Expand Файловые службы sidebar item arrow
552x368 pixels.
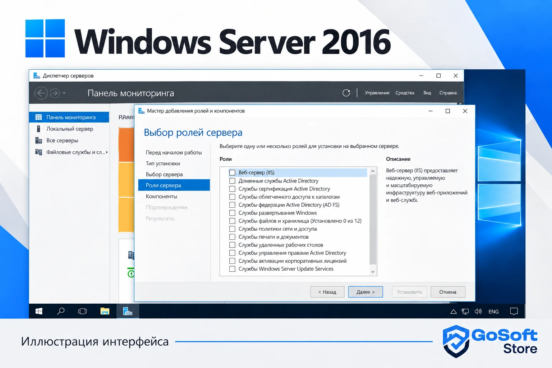point(107,152)
